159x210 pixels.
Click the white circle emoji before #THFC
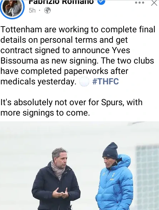(x=84, y=81)
